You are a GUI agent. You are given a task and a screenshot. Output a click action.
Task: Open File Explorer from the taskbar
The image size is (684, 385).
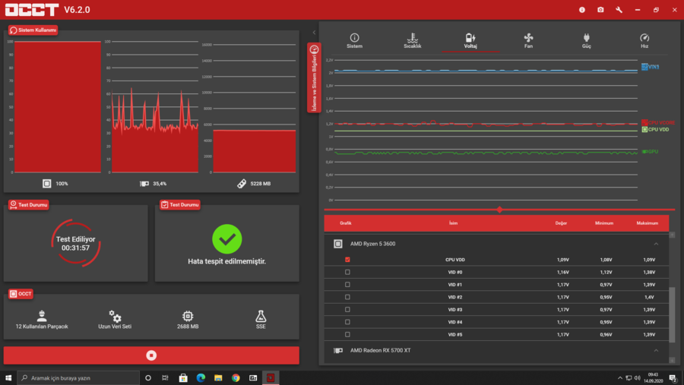218,377
